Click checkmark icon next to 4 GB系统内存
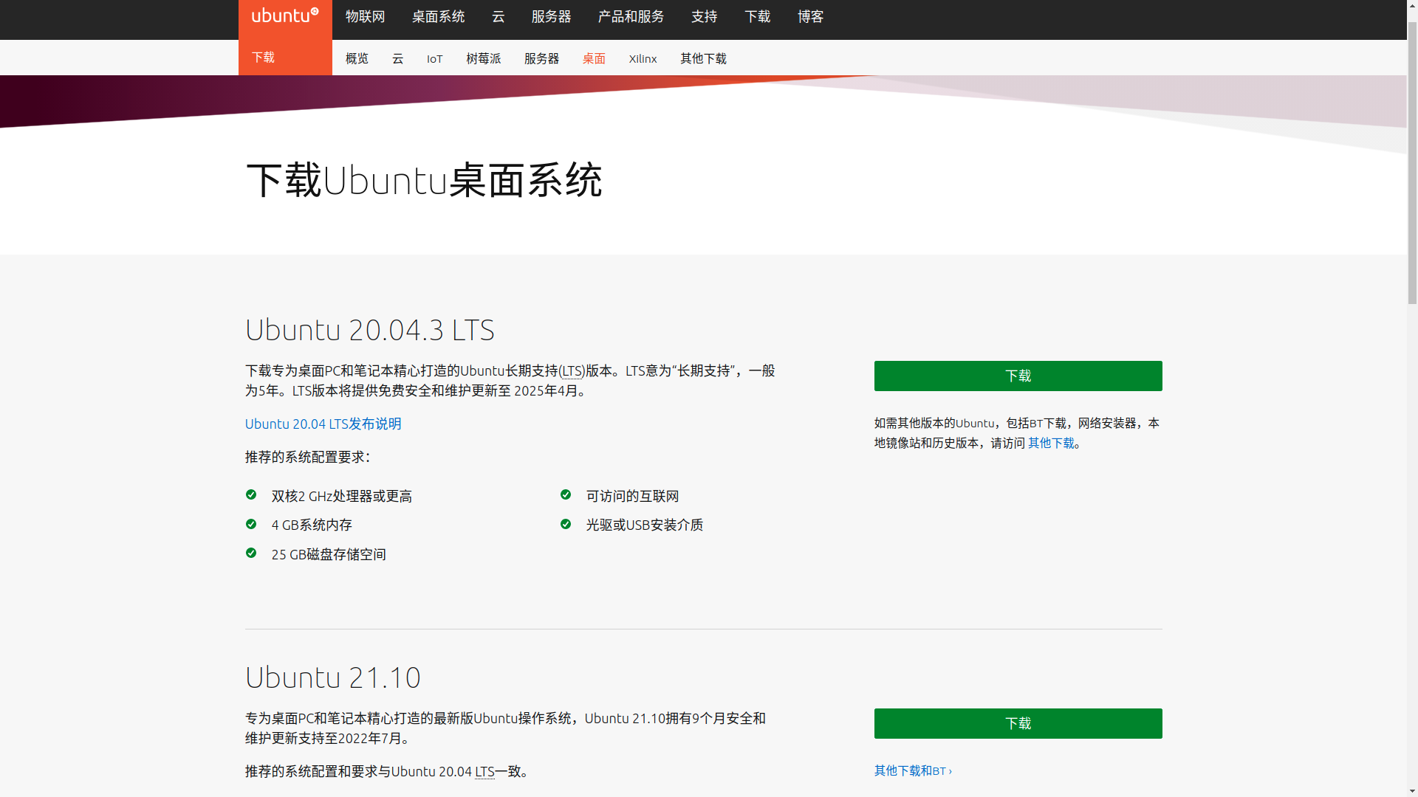The height and width of the screenshot is (797, 1418). pos(251,524)
